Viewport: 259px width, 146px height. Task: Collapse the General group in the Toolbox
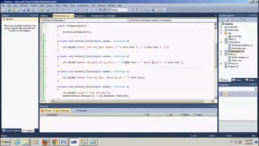point(4,19)
